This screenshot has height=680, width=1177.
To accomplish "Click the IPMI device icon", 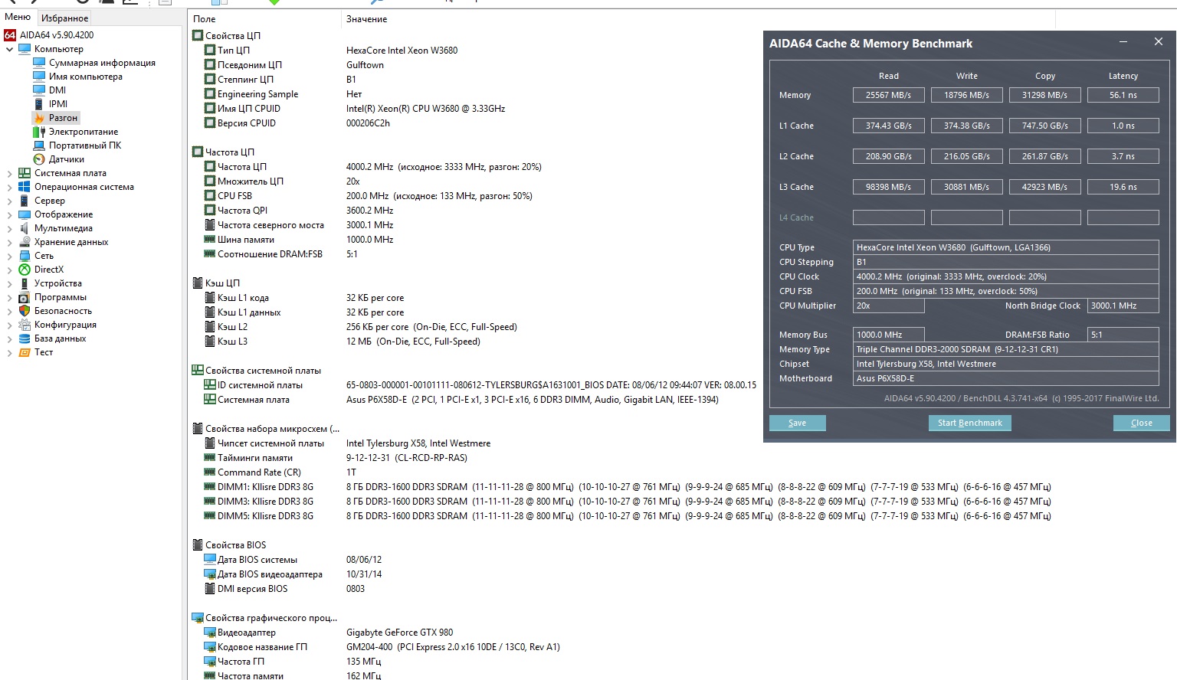I will (x=39, y=104).
